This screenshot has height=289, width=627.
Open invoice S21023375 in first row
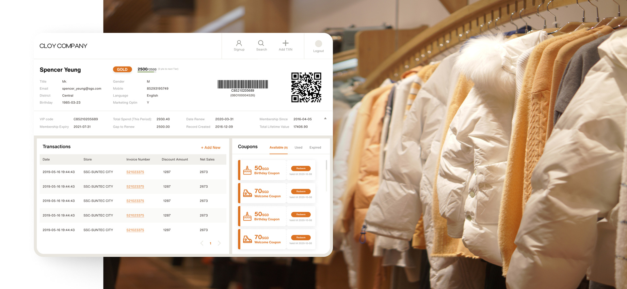click(x=135, y=172)
